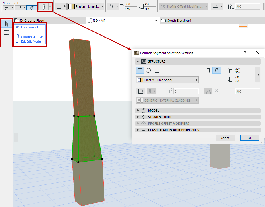Select the Marquee tool below the arrow
Screen dimensions: 265x207
pos(6,32)
